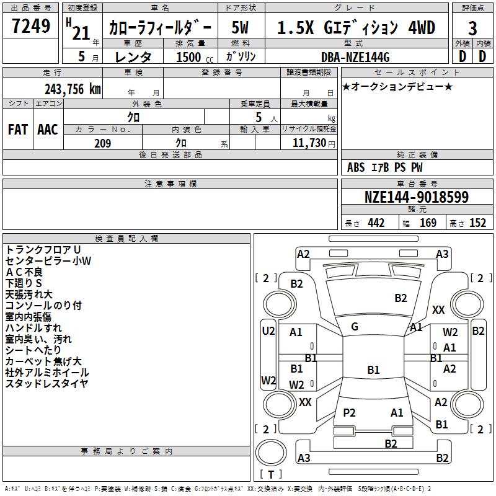496x496 pixels.
Task: Select the 純正装備 header
Action: coord(417,154)
